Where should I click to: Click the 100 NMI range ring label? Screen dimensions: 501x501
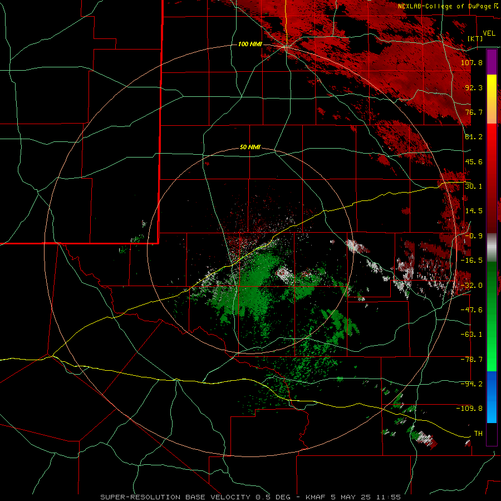(x=250, y=44)
